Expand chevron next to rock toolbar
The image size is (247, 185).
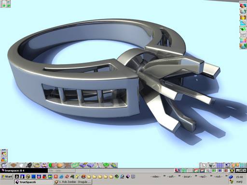coord(226,176)
